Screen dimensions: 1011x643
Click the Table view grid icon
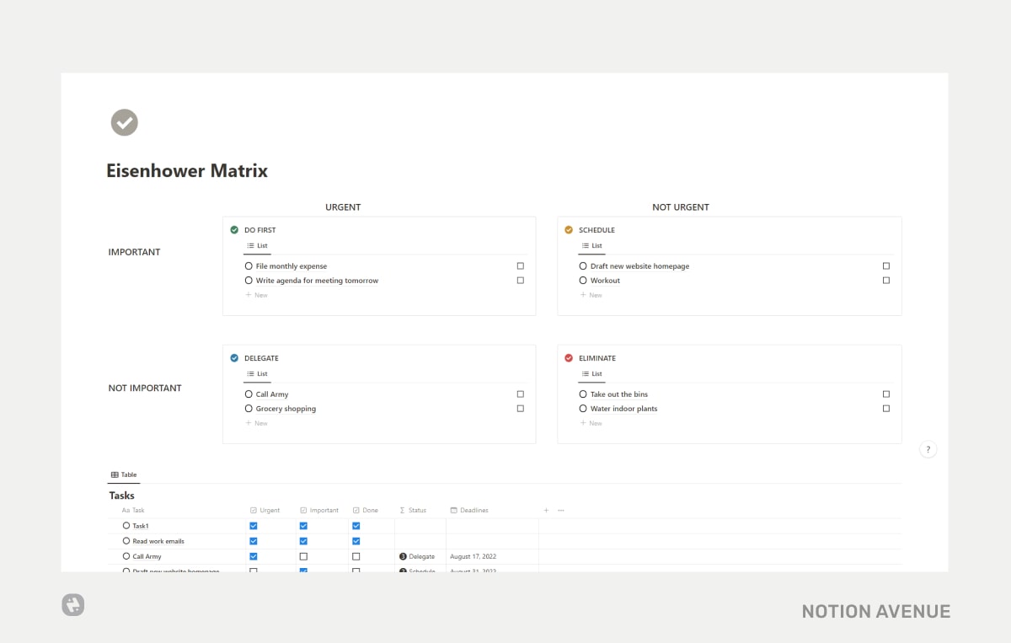click(x=114, y=474)
